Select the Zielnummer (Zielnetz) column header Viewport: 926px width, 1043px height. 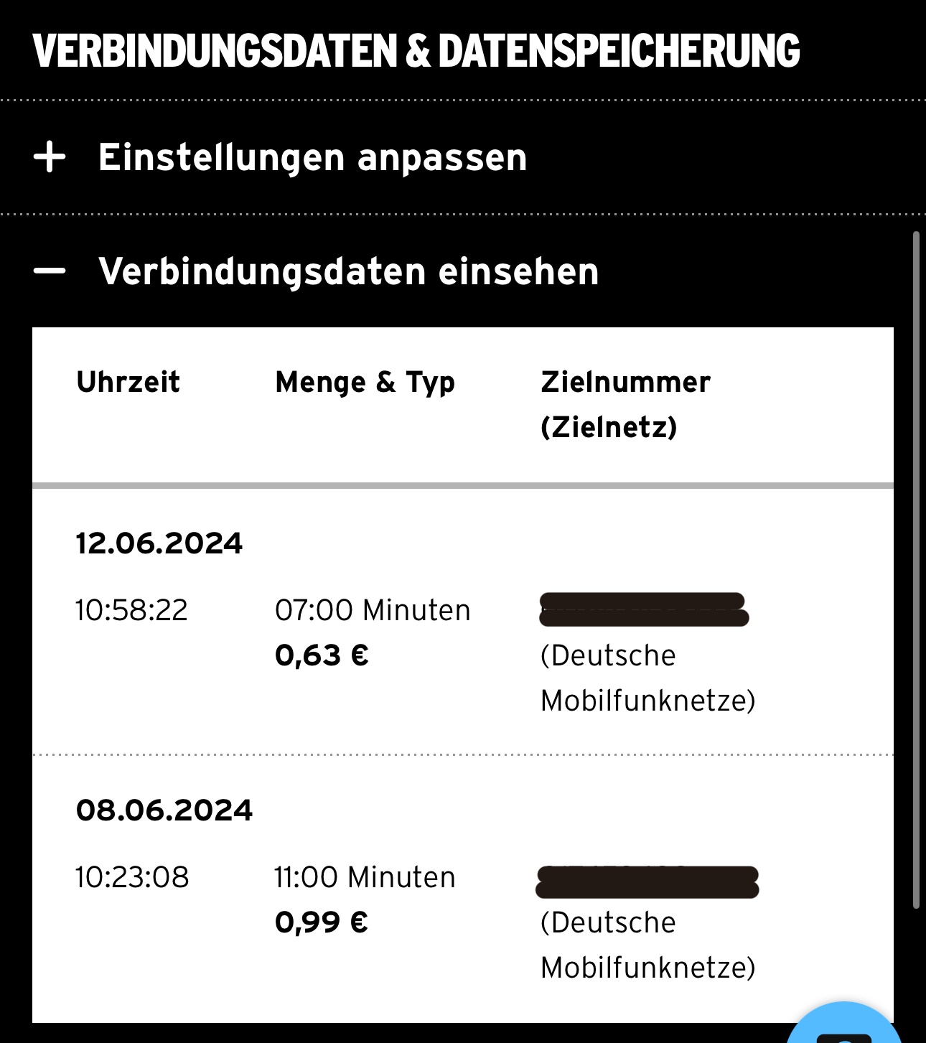tap(625, 404)
